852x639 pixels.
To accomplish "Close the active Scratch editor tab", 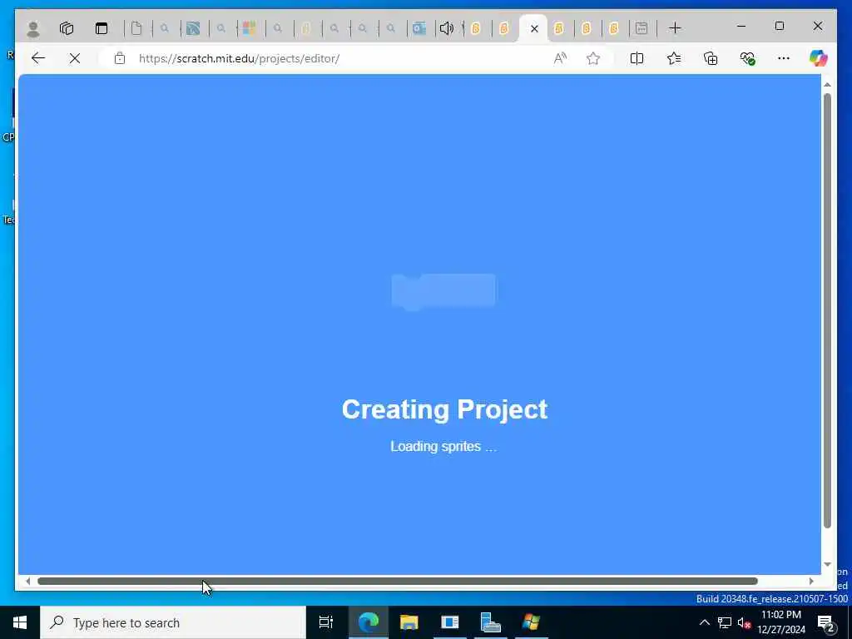I will point(534,29).
